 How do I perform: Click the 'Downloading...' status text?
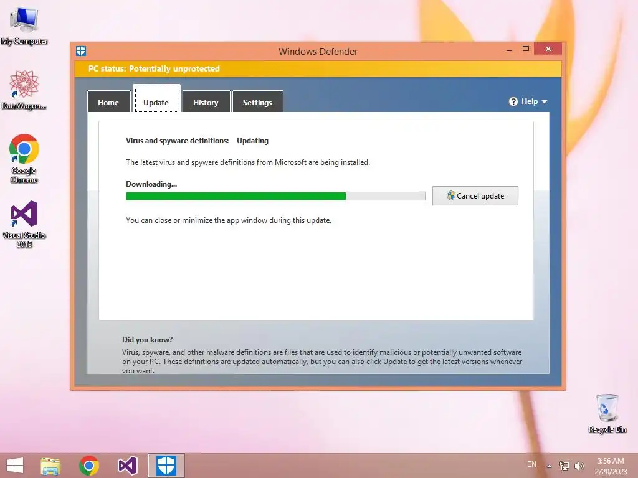[151, 184]
